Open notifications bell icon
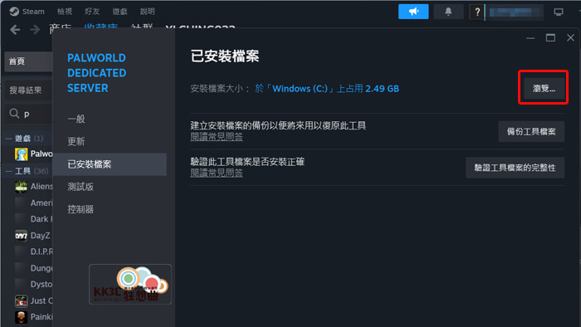Viewport: 581px width, 327px height. (x=448, y=12)
